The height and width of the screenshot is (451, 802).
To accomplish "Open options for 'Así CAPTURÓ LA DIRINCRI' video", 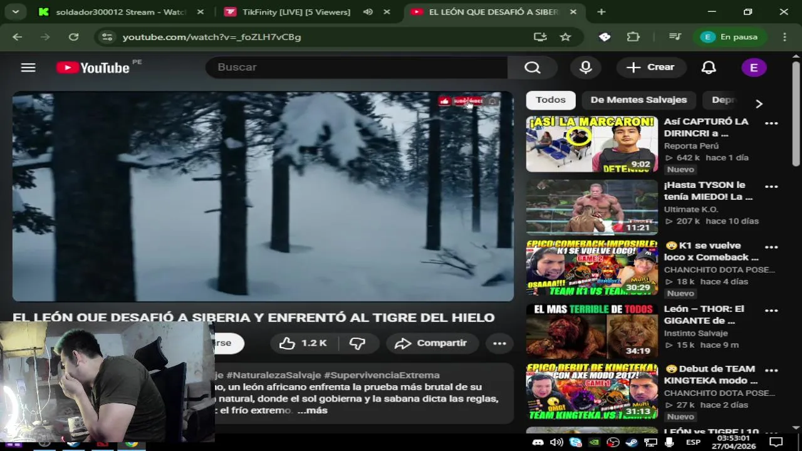I will click(771, 123).
